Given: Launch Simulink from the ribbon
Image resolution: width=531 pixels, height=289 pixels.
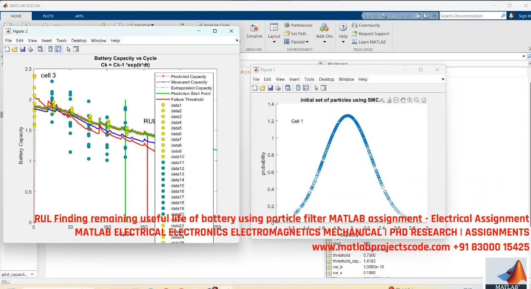Looking at the screenshot, I should click(254, 31).
